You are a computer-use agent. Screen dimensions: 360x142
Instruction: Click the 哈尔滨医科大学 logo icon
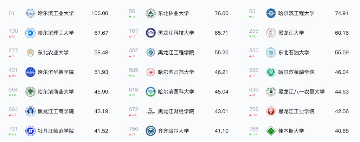pyautogui.click(x=151, y=92)
